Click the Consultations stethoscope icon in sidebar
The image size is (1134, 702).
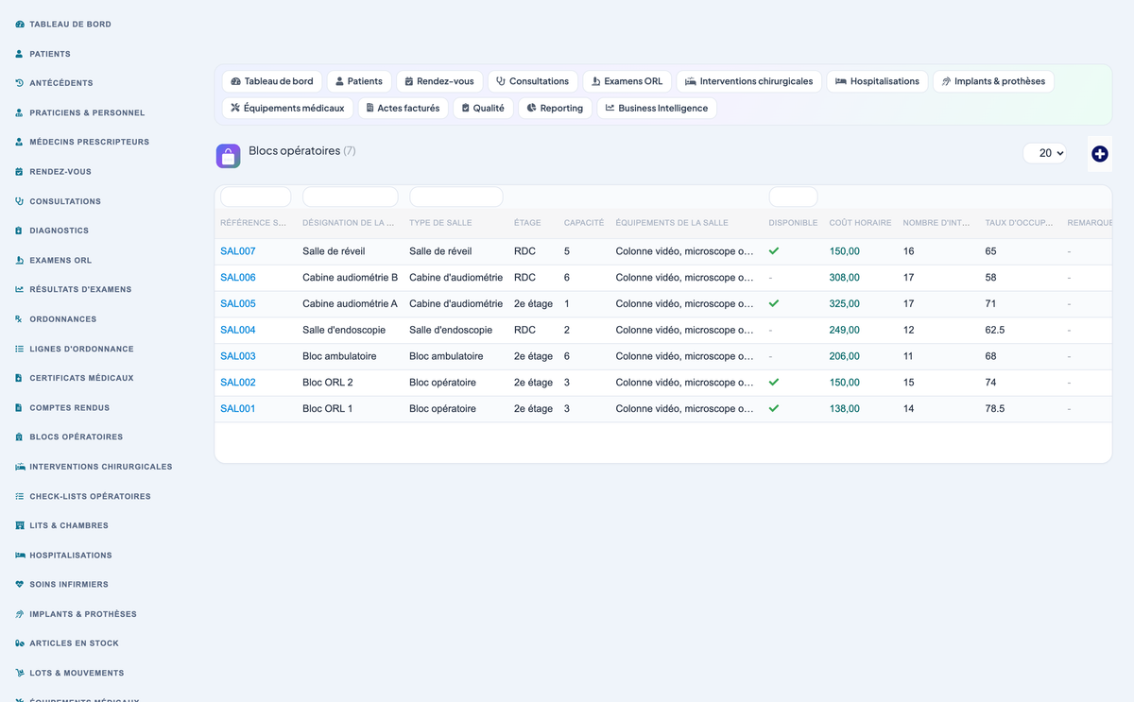coord(20,201)
